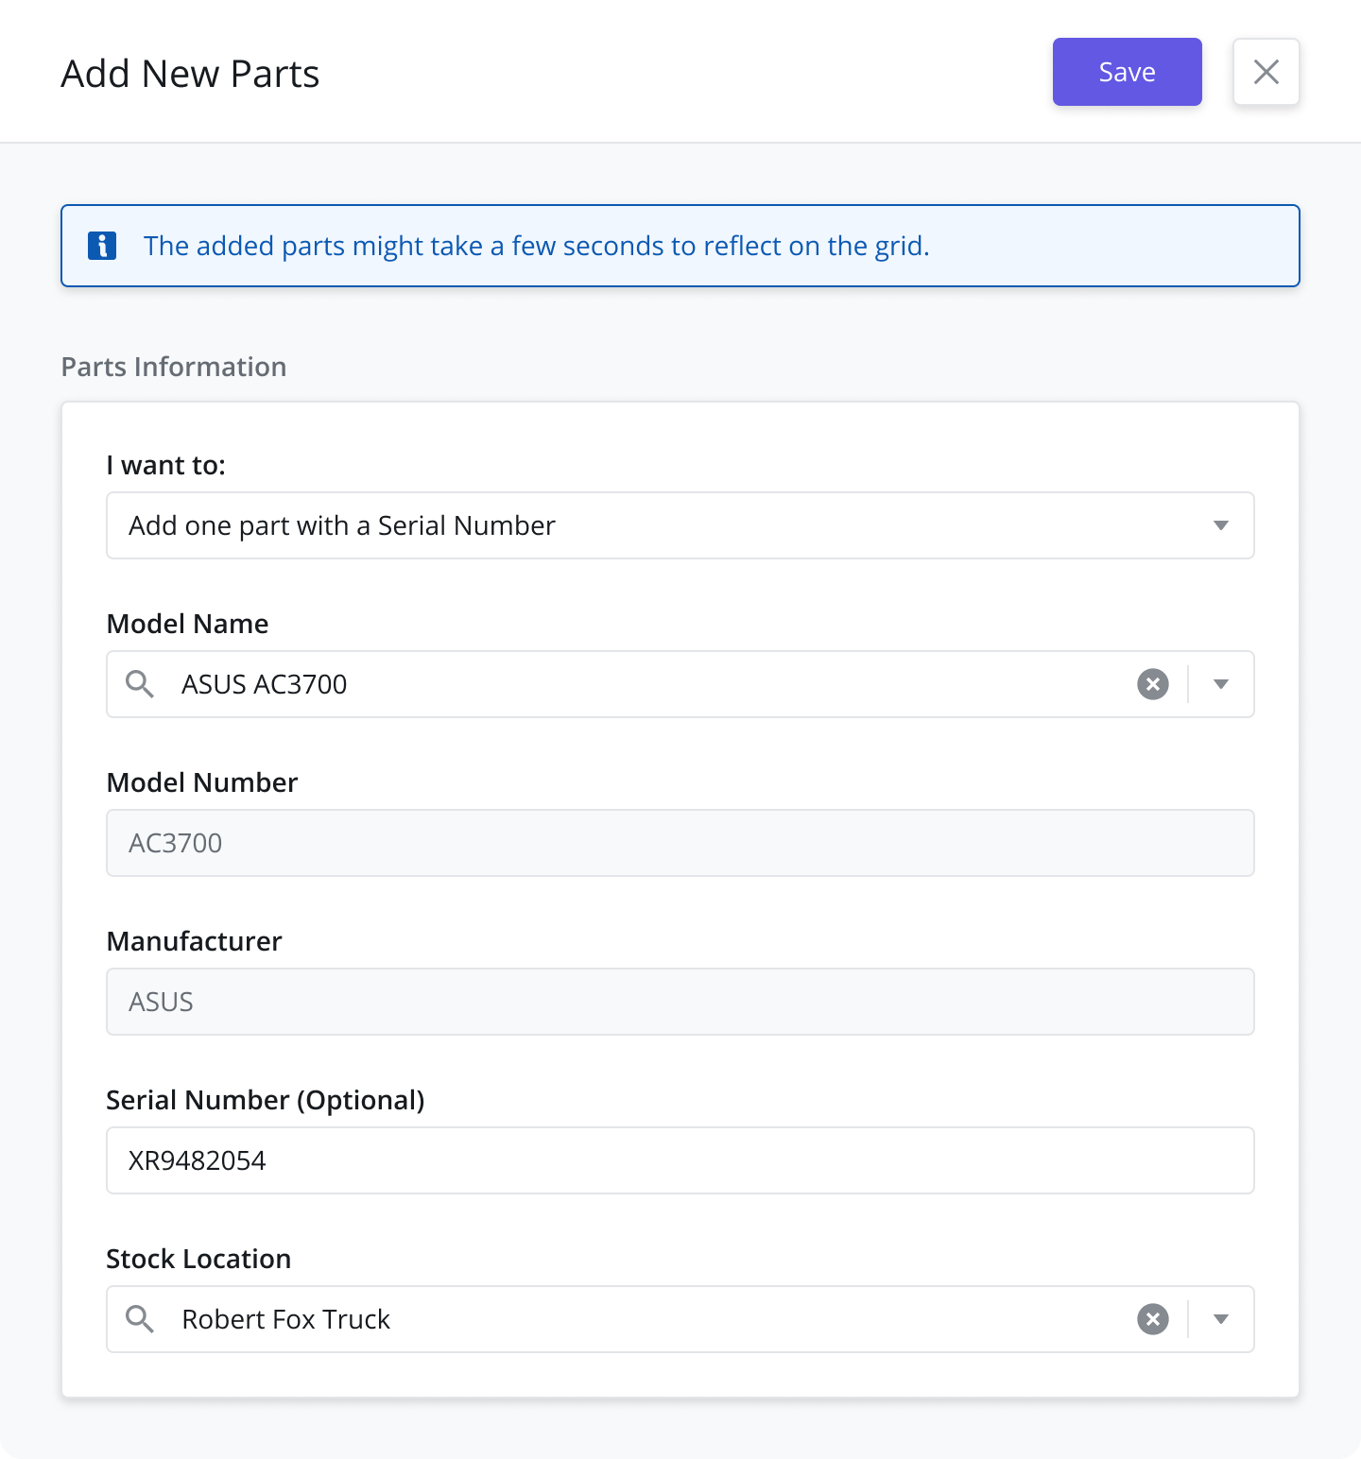The image size is (1361, 1459).
Task: Click the disabled Model Number field AC3700
Action: point(680,843)
